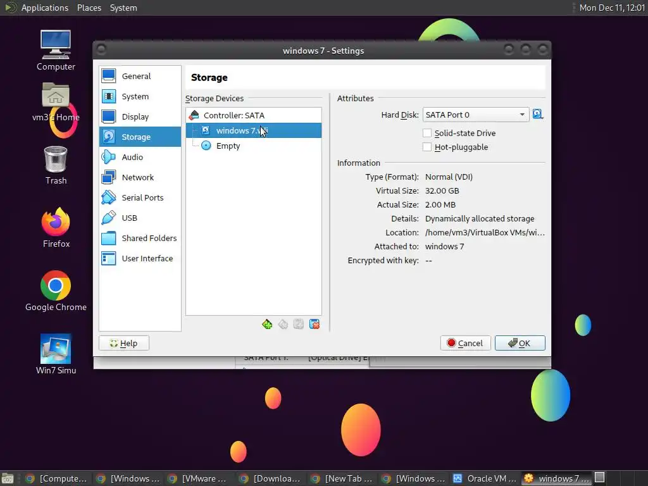
Task: Click the add controller icon below storage list
Action: pyautogui.click(x=267, y=325)
